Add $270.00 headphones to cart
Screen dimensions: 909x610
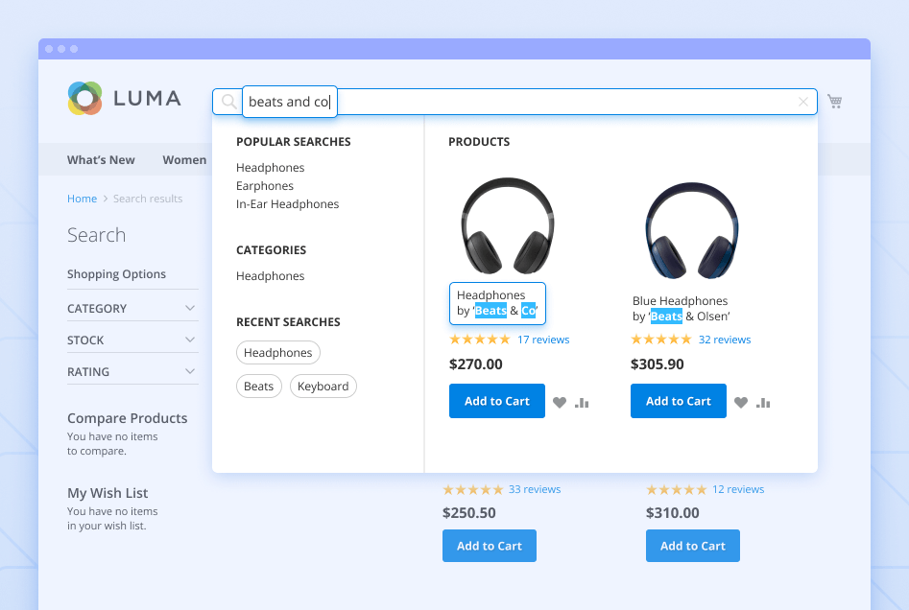(496, 402)
